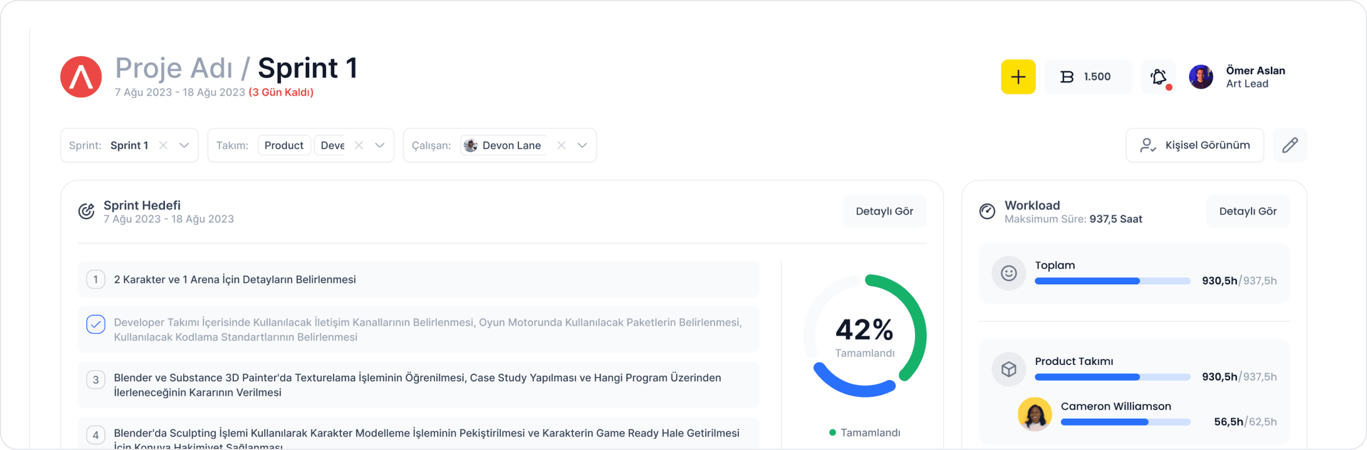Toggle goal number 1 marker
The height and width of the screenshot is (450, 1367).
[x=96, y=280]
